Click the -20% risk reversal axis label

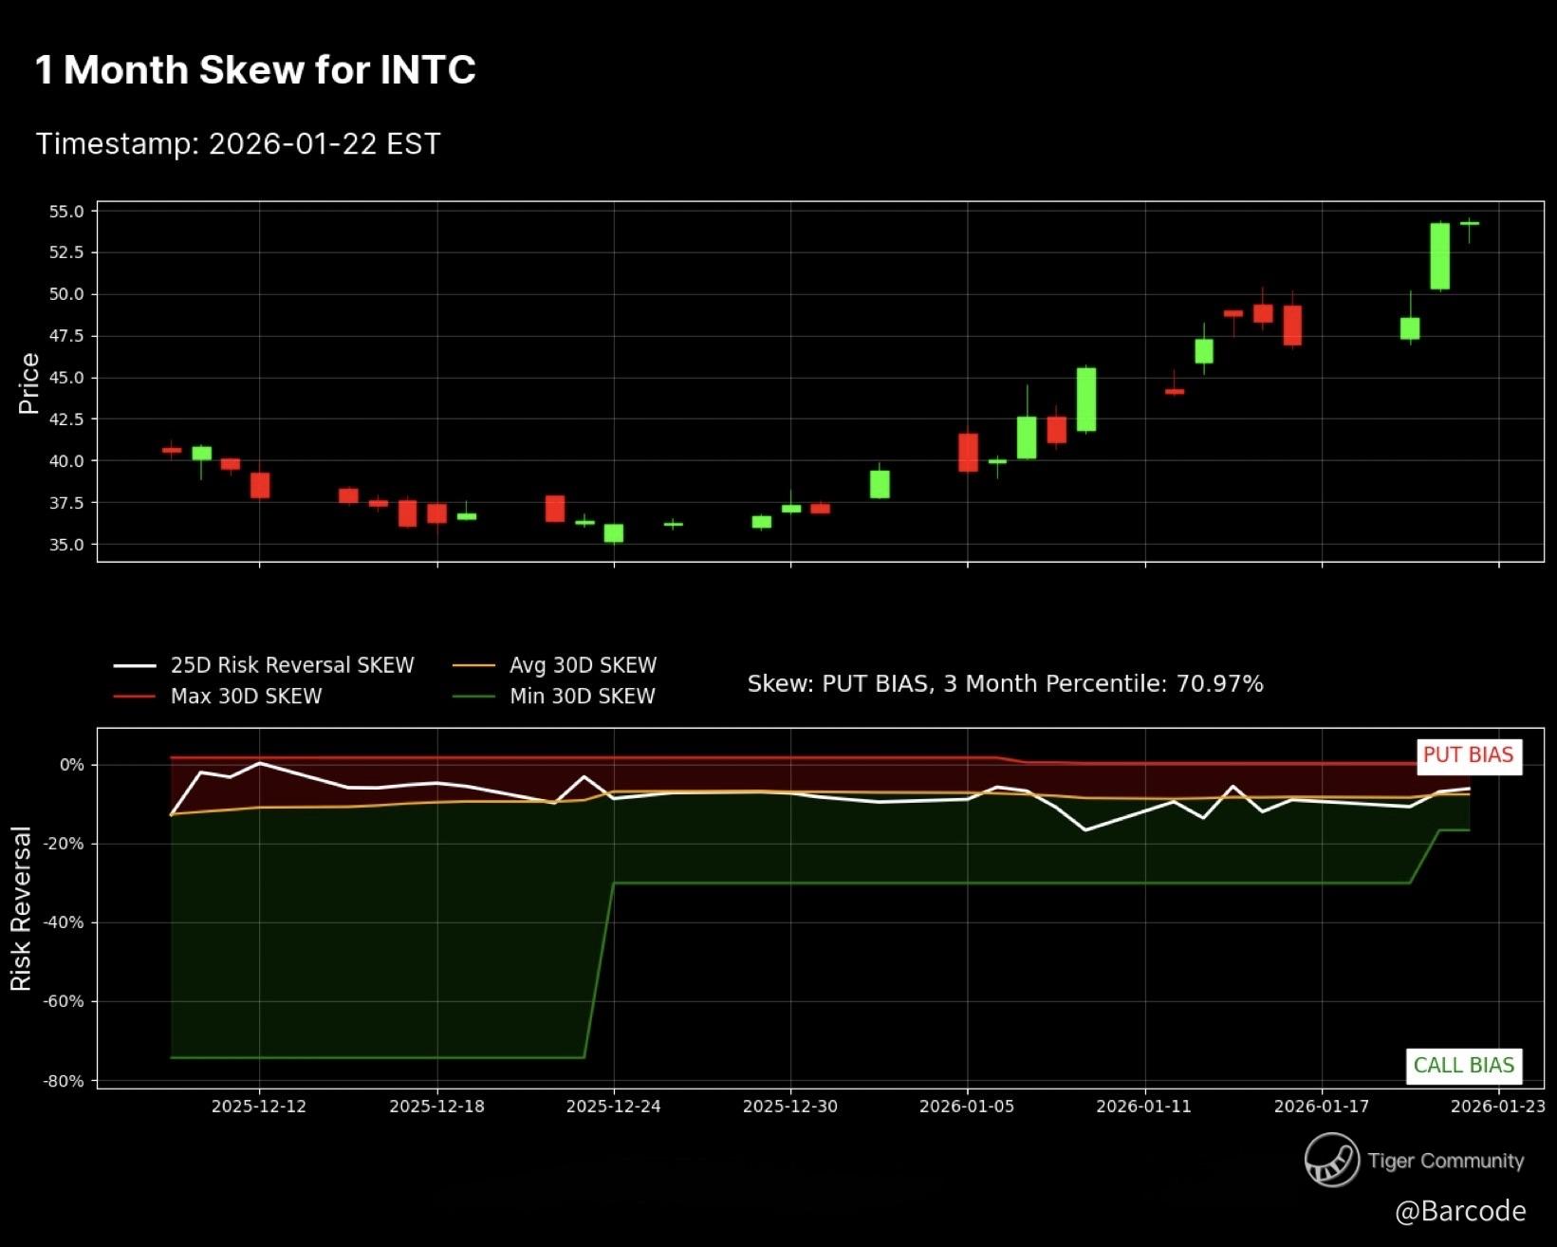click(64, 844)
